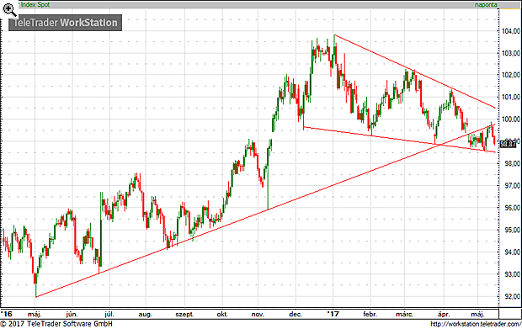Click the 'okt.' month label
Image resolution: width=522 pixels, height=329 pixels.
coord(222,315)
